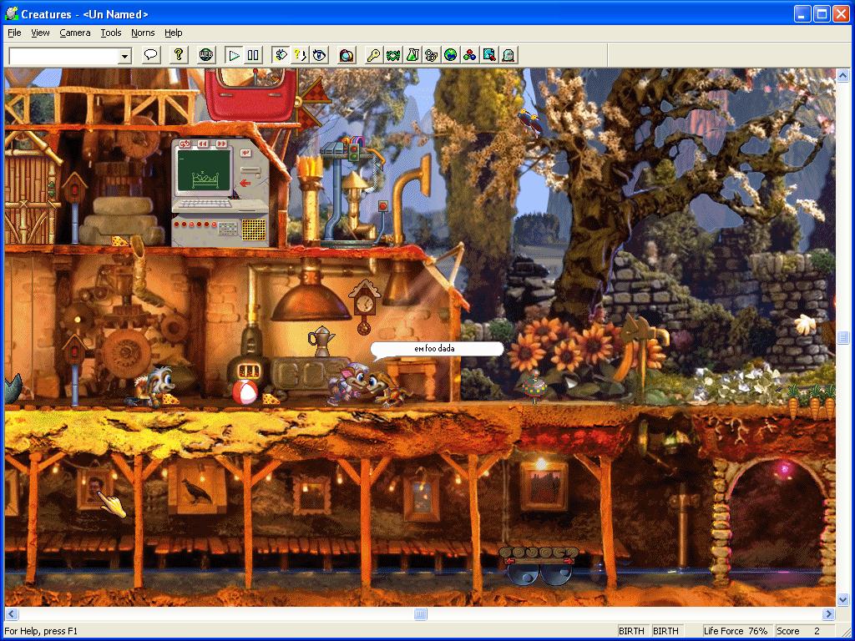
Task: Expand the toolbar combo box dropdown
Action: pos(125,56)
